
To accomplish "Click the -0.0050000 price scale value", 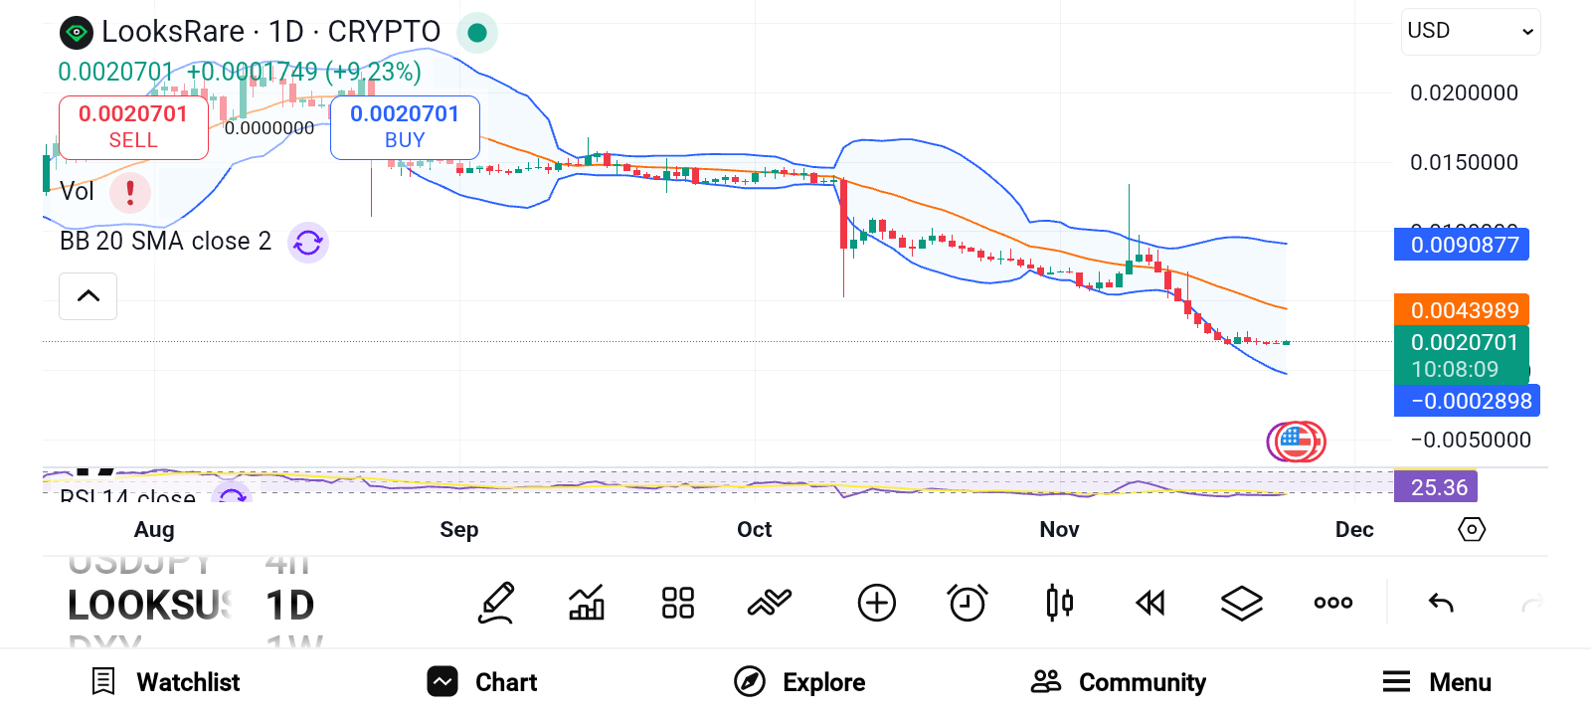I will coord(1471,440).
